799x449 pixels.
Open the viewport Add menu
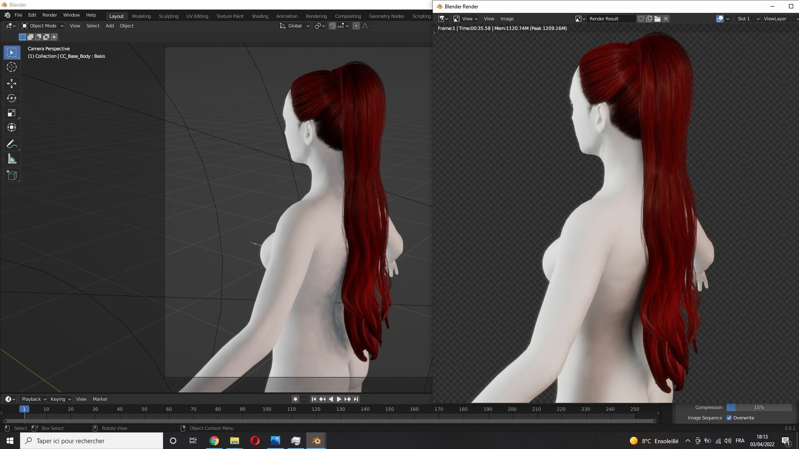(110, 26)
